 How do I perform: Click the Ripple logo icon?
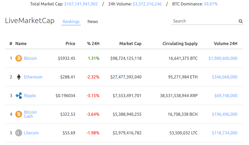coord(19,96)
